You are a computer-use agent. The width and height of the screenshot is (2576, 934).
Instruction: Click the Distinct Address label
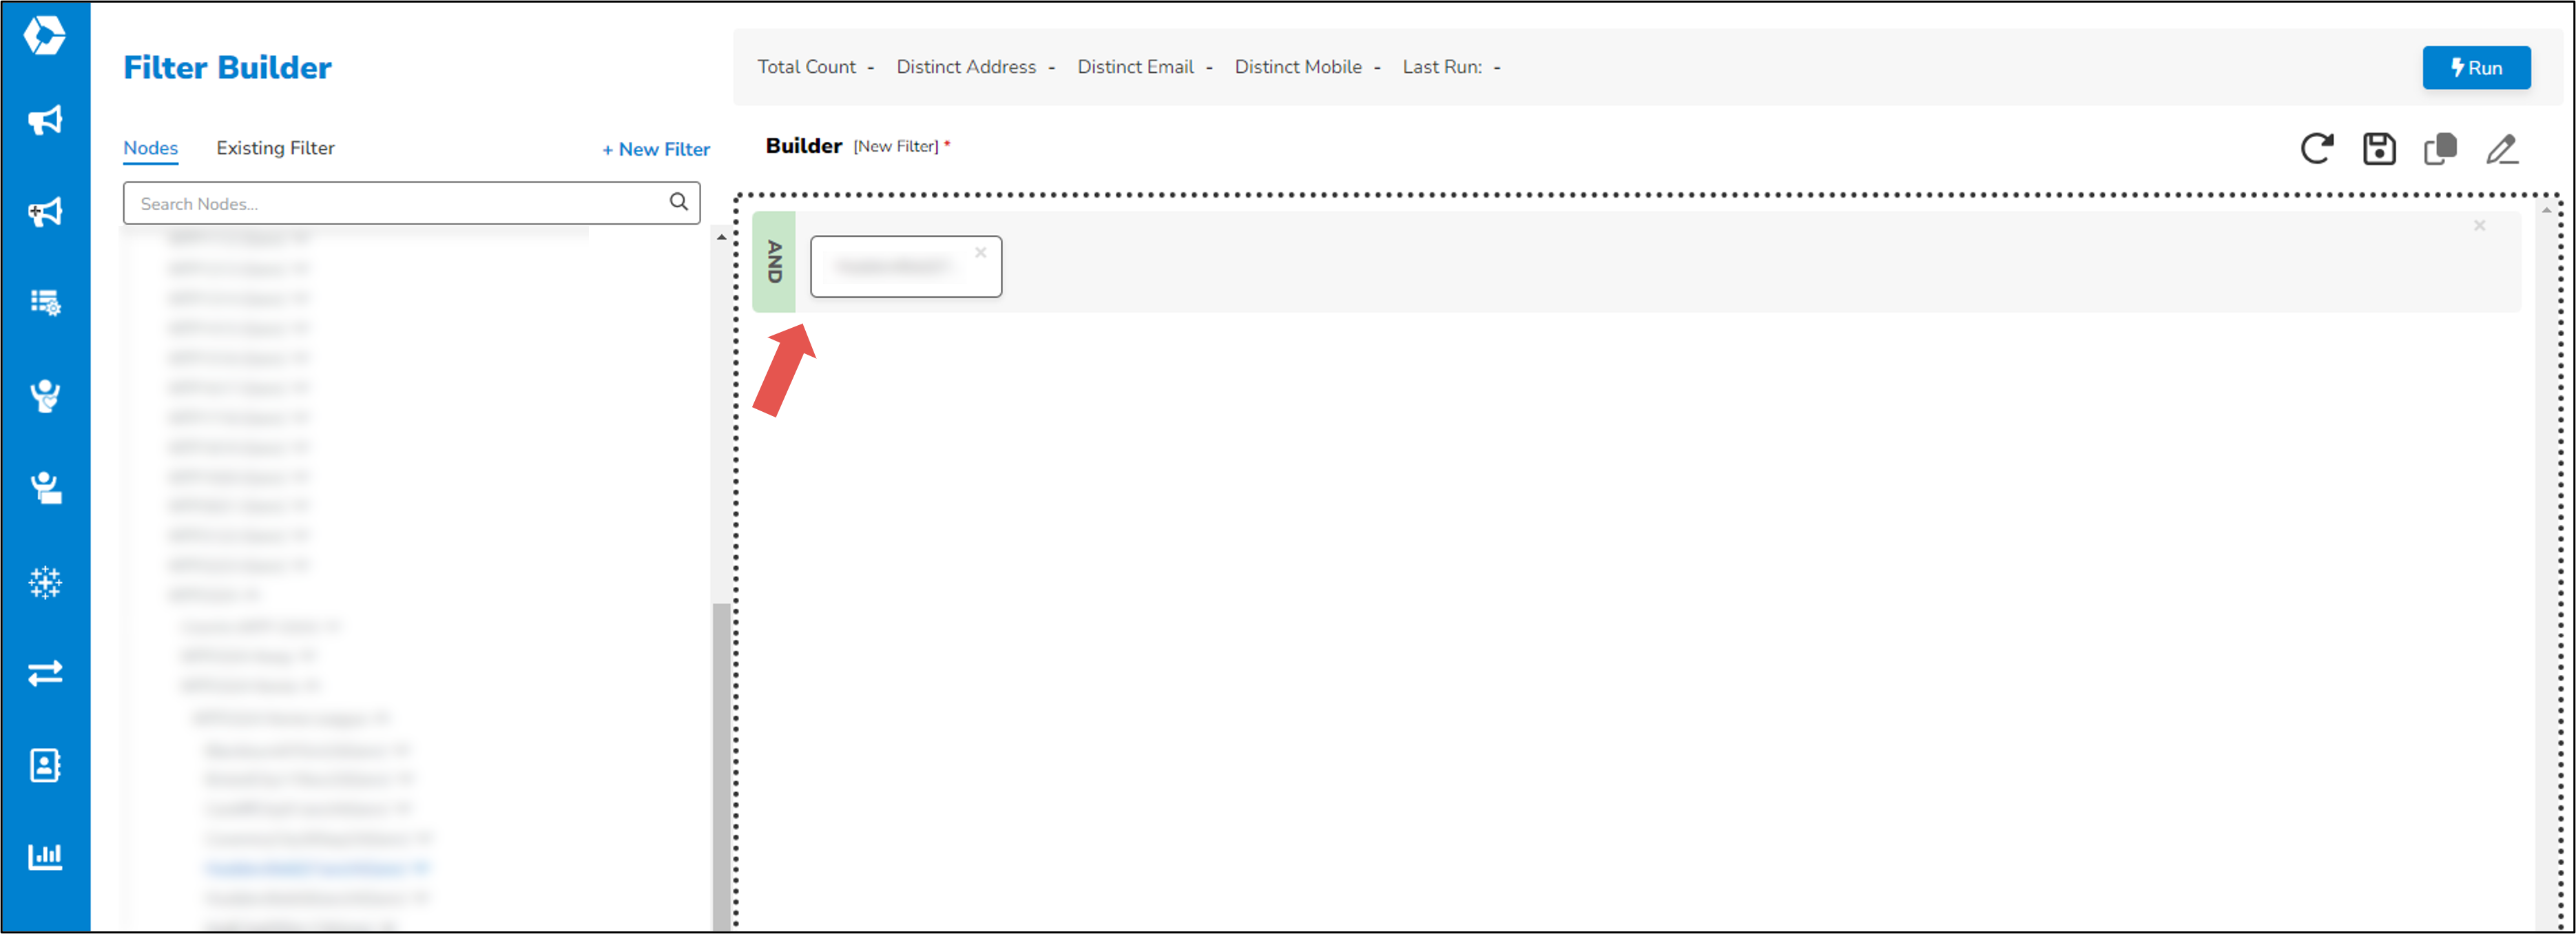pyautogui.click(x=966, y=67)
